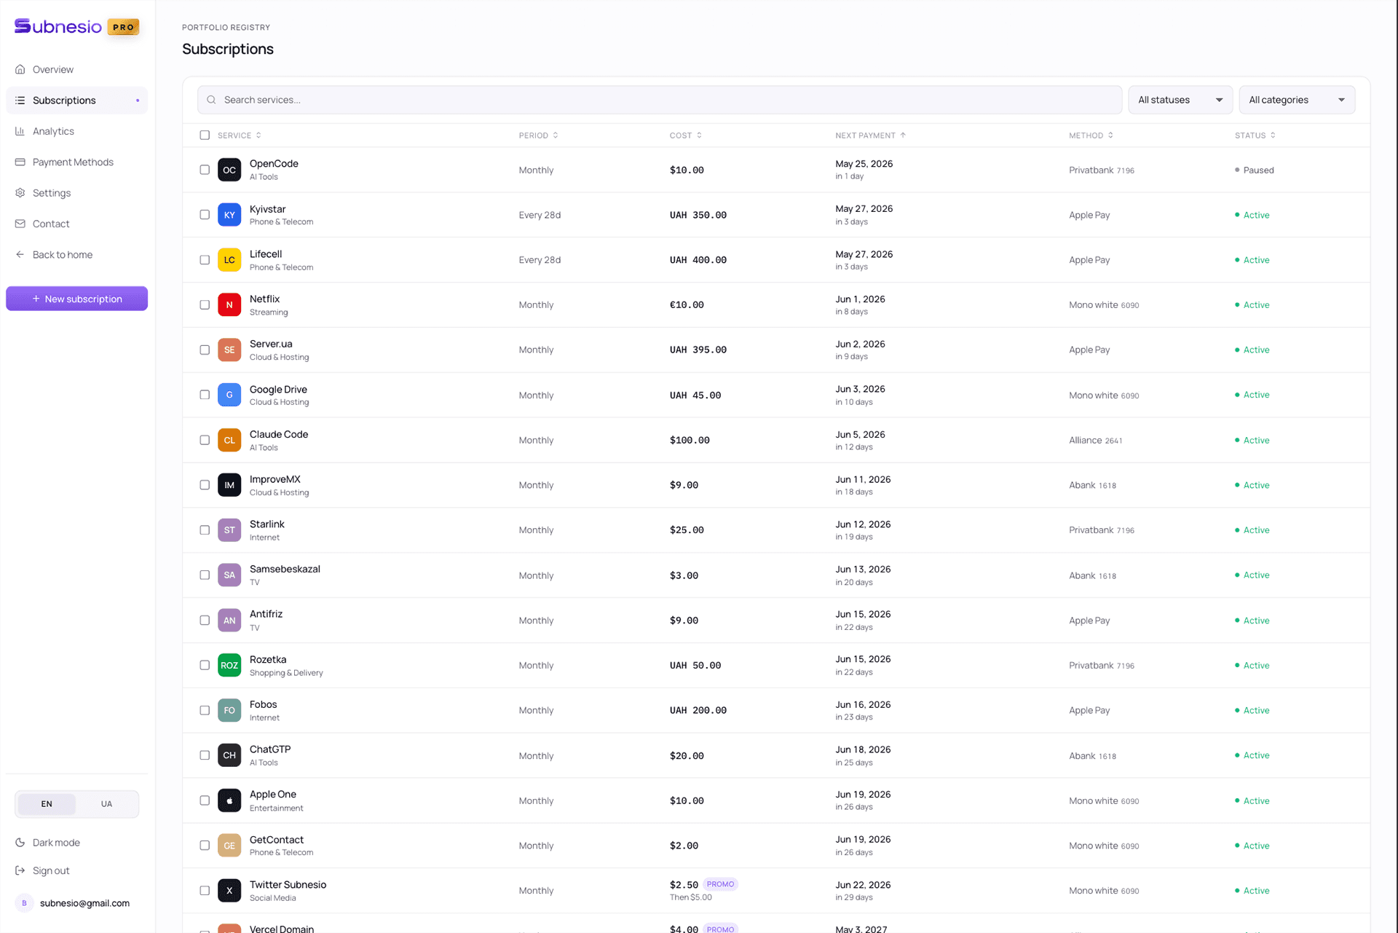Toggle the select-all checkbox in table header

[205, 135]
